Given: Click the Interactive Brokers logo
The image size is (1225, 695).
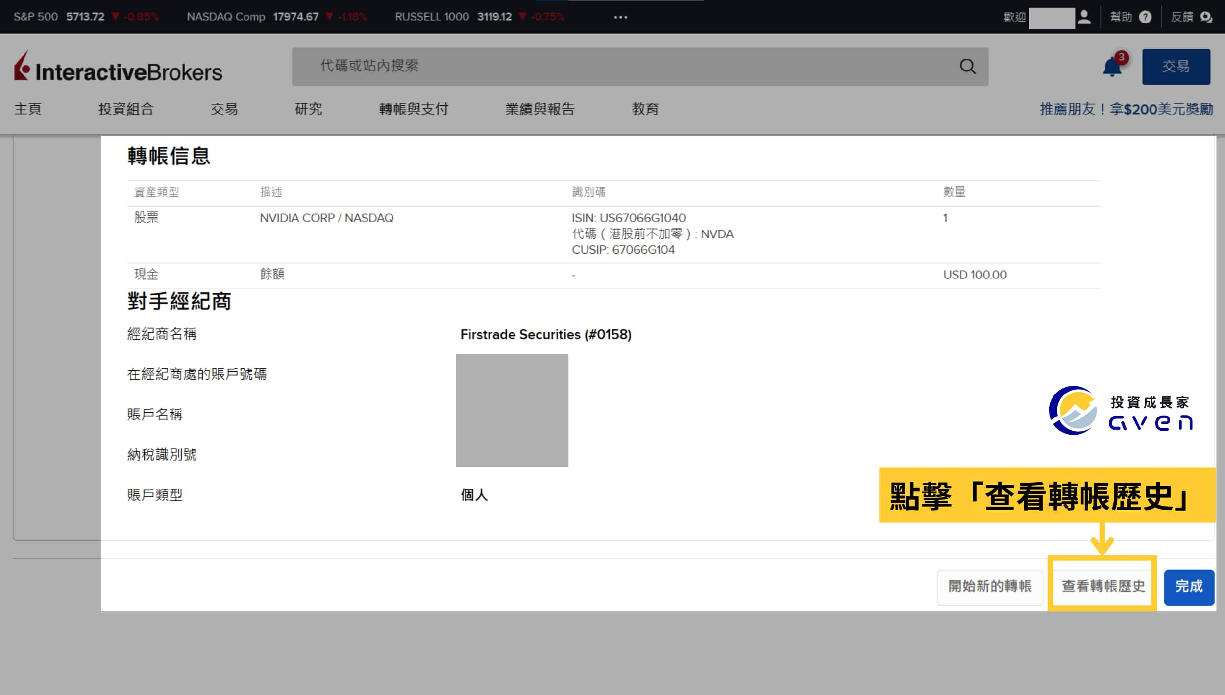Looking at the screenshot, I should (118, 67).
